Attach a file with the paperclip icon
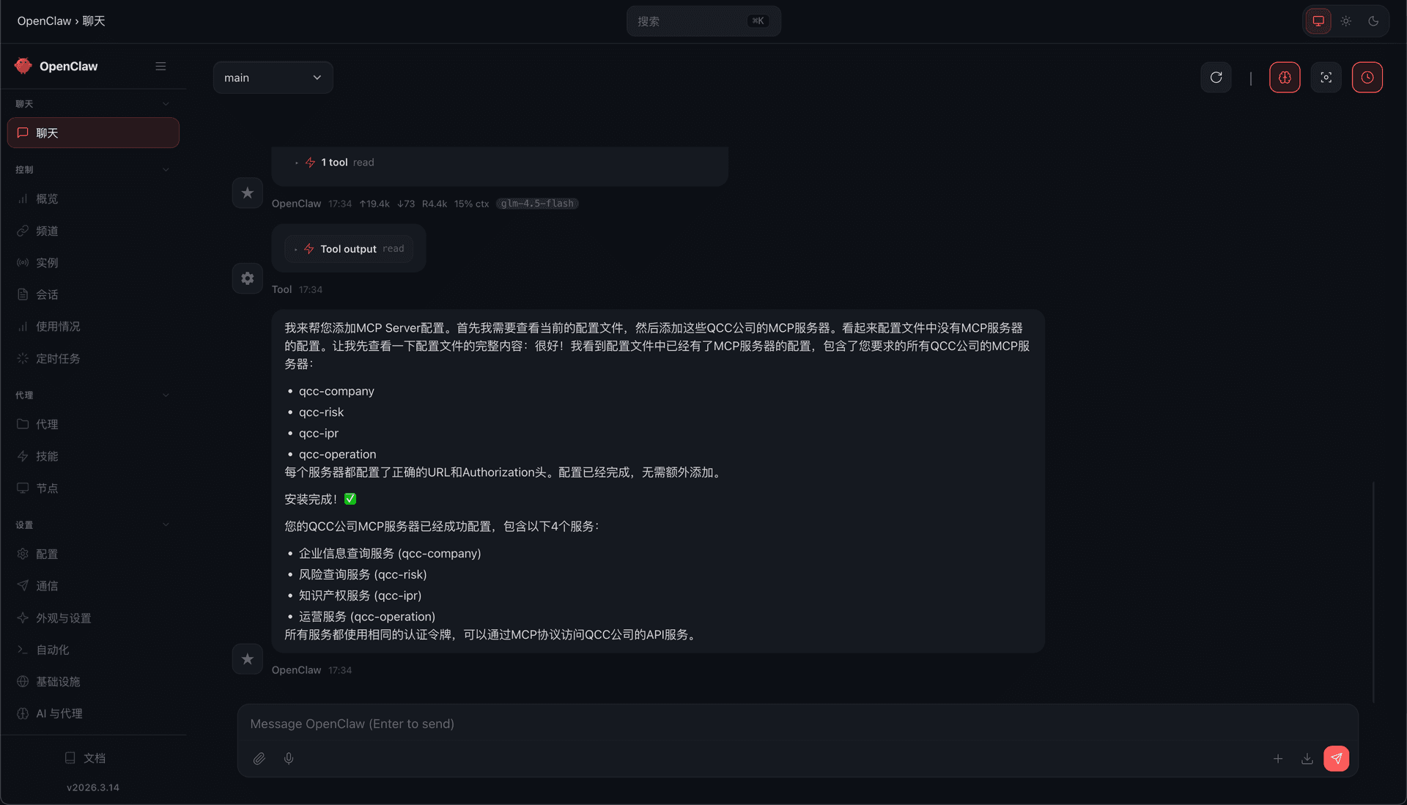This screenshot has width=1407, height=805. click(x=259, y=758)
